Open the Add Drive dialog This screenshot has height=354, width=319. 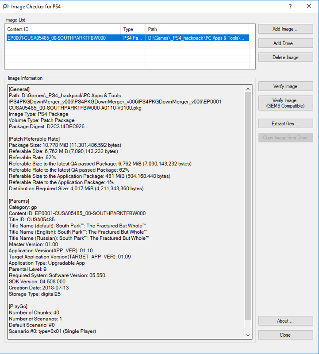tap(285, 43)
